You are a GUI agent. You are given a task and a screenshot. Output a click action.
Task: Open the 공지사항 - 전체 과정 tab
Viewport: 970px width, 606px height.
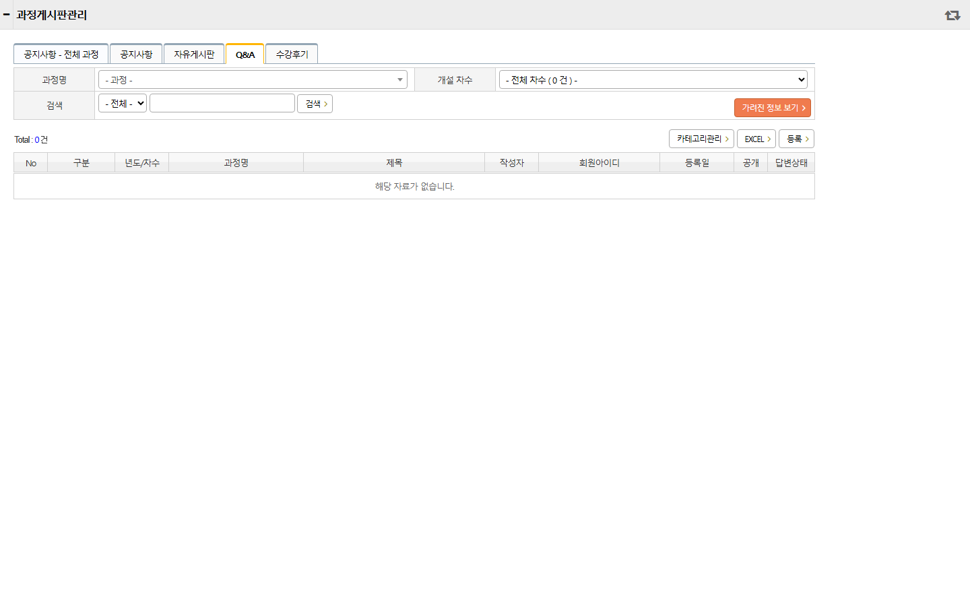click(61, 54)
